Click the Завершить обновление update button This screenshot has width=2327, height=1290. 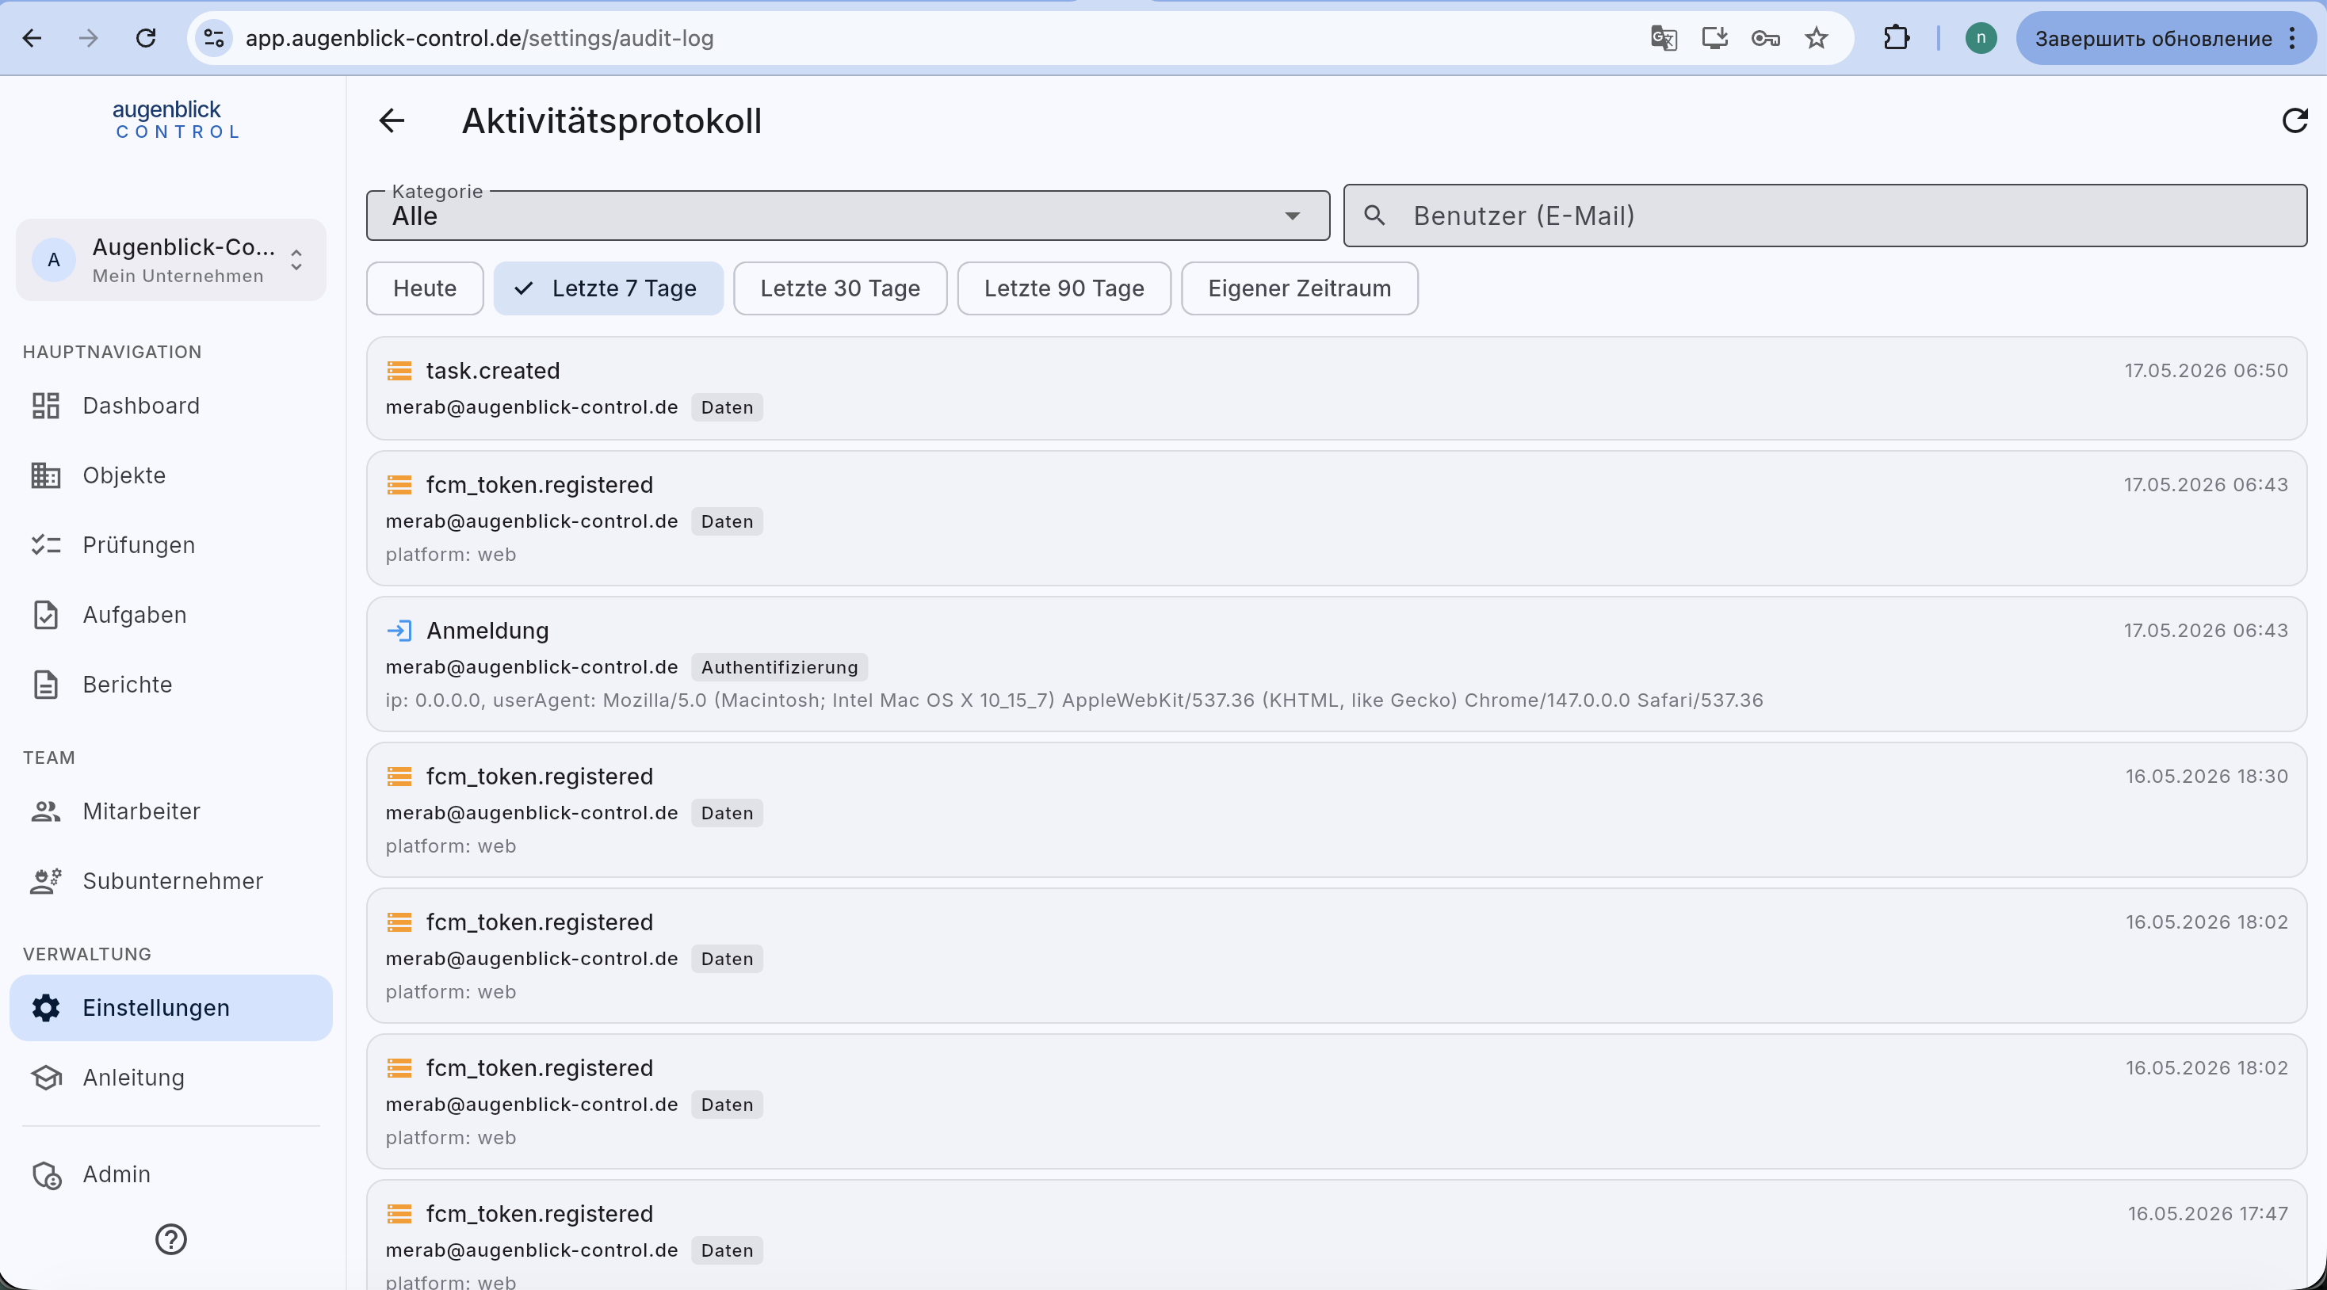pyautogui.click(x=2153, y=38)
